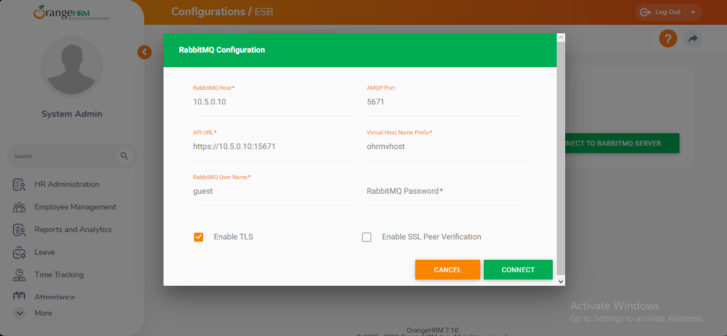Click the CONNECT button
727x336 pixels.
pyautogui.click(x=518, y=270)
